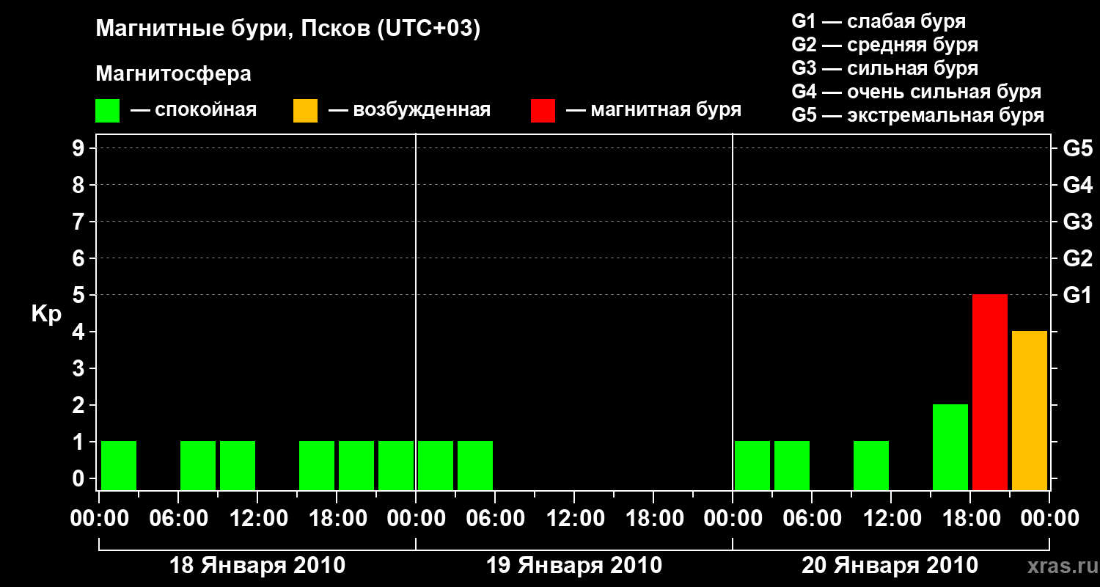1100x587 pixels.
Task: Click the 'G2' right-axis label
Action: pos(1078,258)
